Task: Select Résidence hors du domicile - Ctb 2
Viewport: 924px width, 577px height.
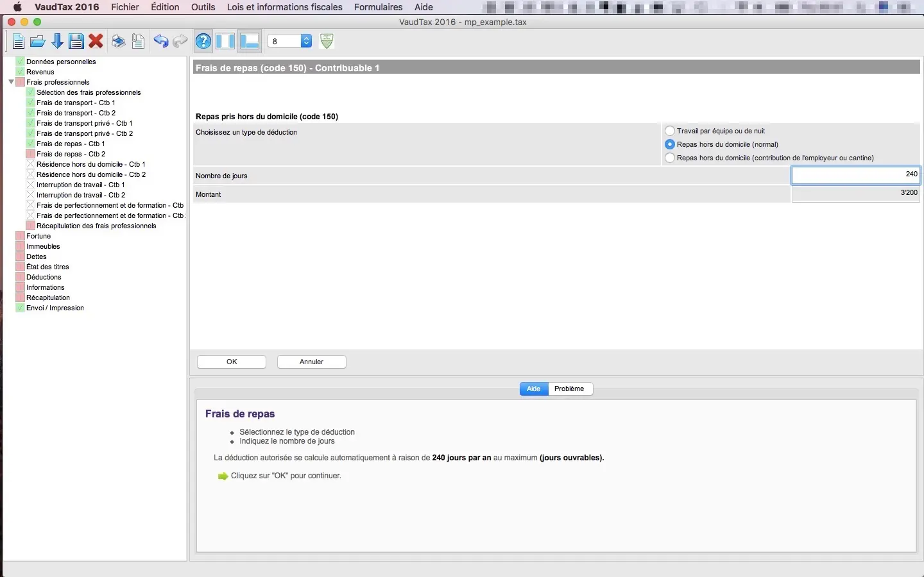Action: pos(91,174)
